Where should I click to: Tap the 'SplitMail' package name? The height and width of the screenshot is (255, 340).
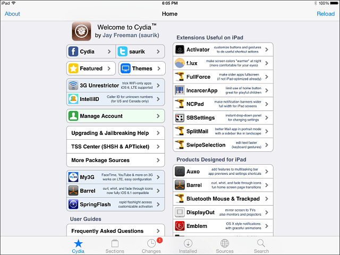(197, 131)
